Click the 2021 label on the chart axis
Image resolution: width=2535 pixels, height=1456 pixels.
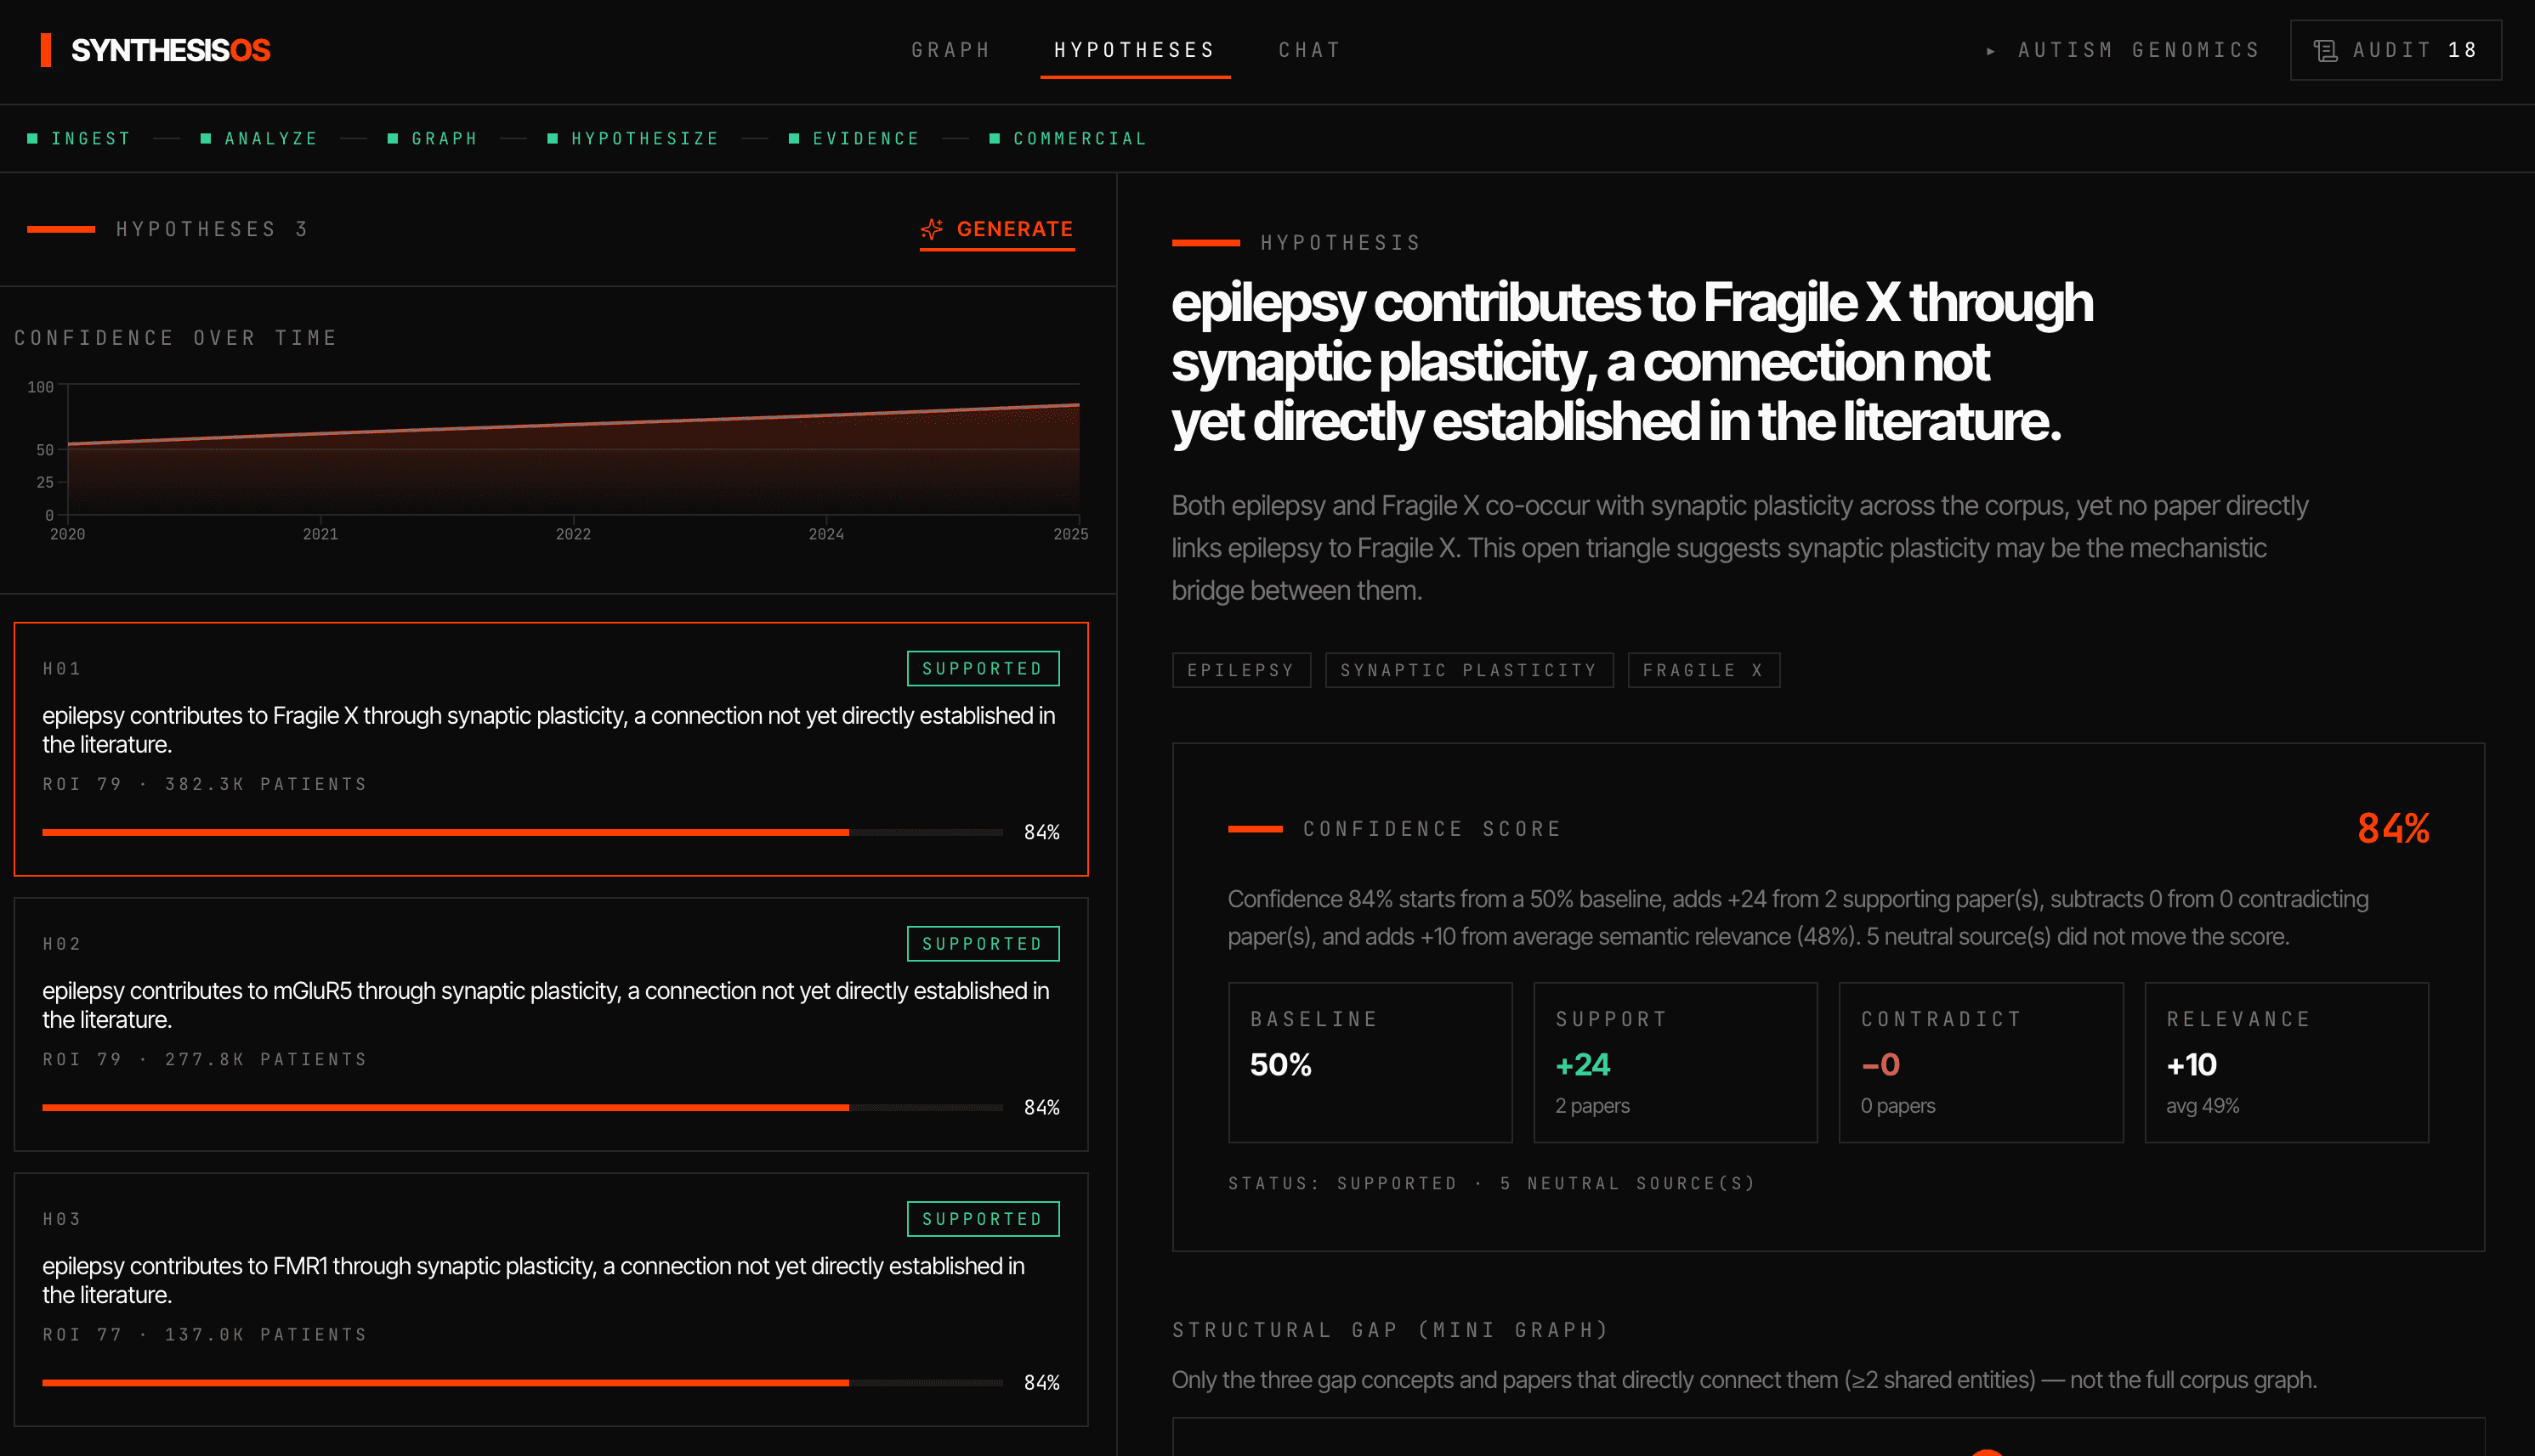tap(320, 535)
